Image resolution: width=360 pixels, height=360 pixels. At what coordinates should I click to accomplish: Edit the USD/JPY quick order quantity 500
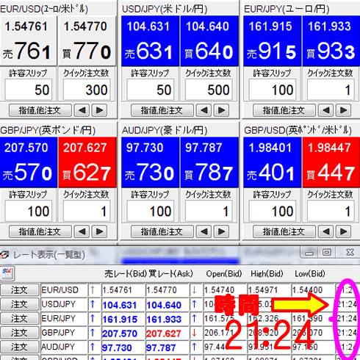coord(209,90)
